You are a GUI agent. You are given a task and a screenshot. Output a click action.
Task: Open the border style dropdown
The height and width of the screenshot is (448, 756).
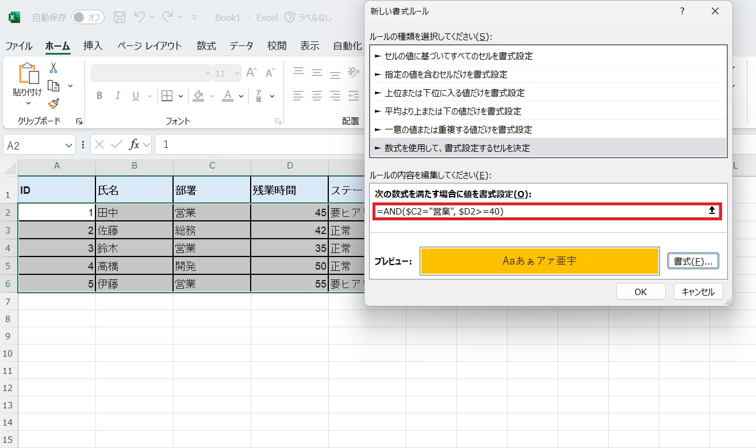[180, 96]
